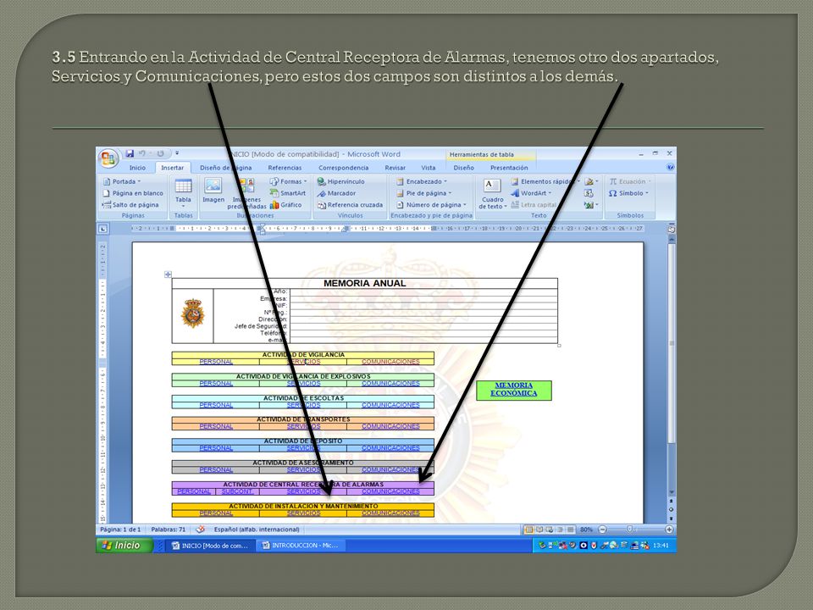The width and height of the screenshot is (813, 610).
Task: Open the Correspondencia tab
Action: (x=343, y=168)
